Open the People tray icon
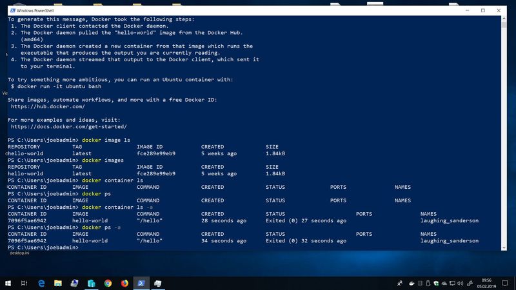Screen dimensions: 516x290 [400, 283]
